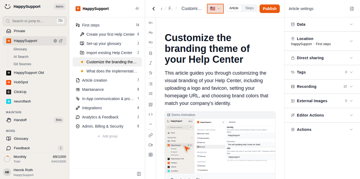Select the HappySupport Old project
Image resolution: width=360 pixels, height=179 pixels.
click(35, 73)
